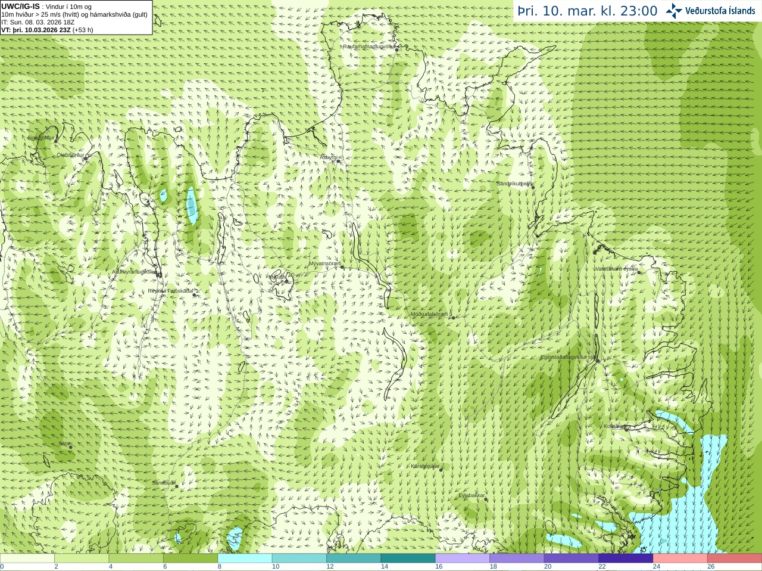Select the 24–26 m/s pink legend swatch

pos(680,558)
